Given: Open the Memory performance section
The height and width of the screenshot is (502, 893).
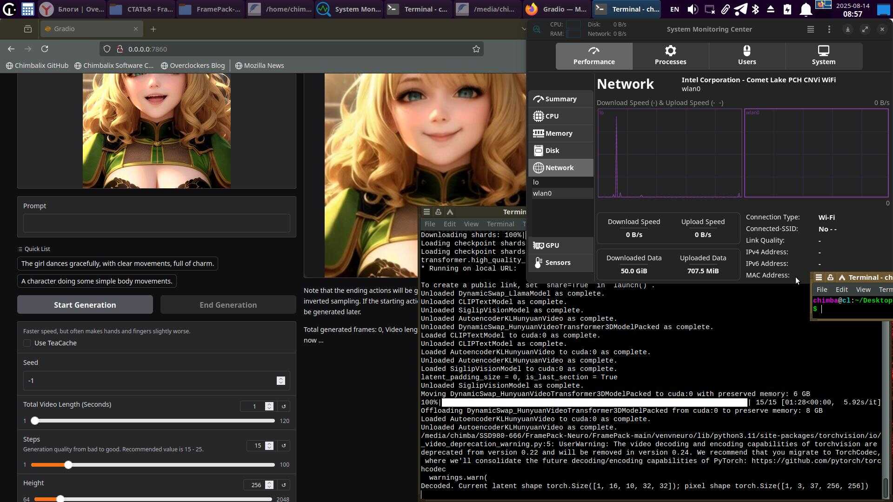Looking at the screenshot, I should click(558, 133).
